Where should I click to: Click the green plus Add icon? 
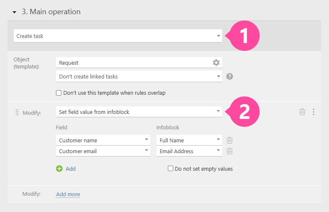(59, 169)
